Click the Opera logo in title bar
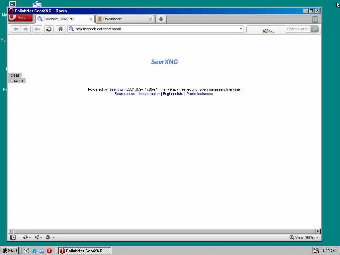 click(11, 11)
